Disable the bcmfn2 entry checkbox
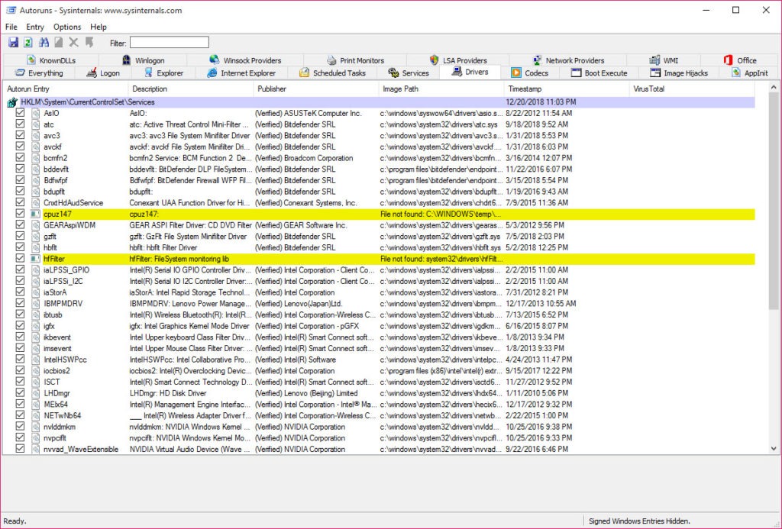This screenshot has height=529, width=782. click(20, 157)
